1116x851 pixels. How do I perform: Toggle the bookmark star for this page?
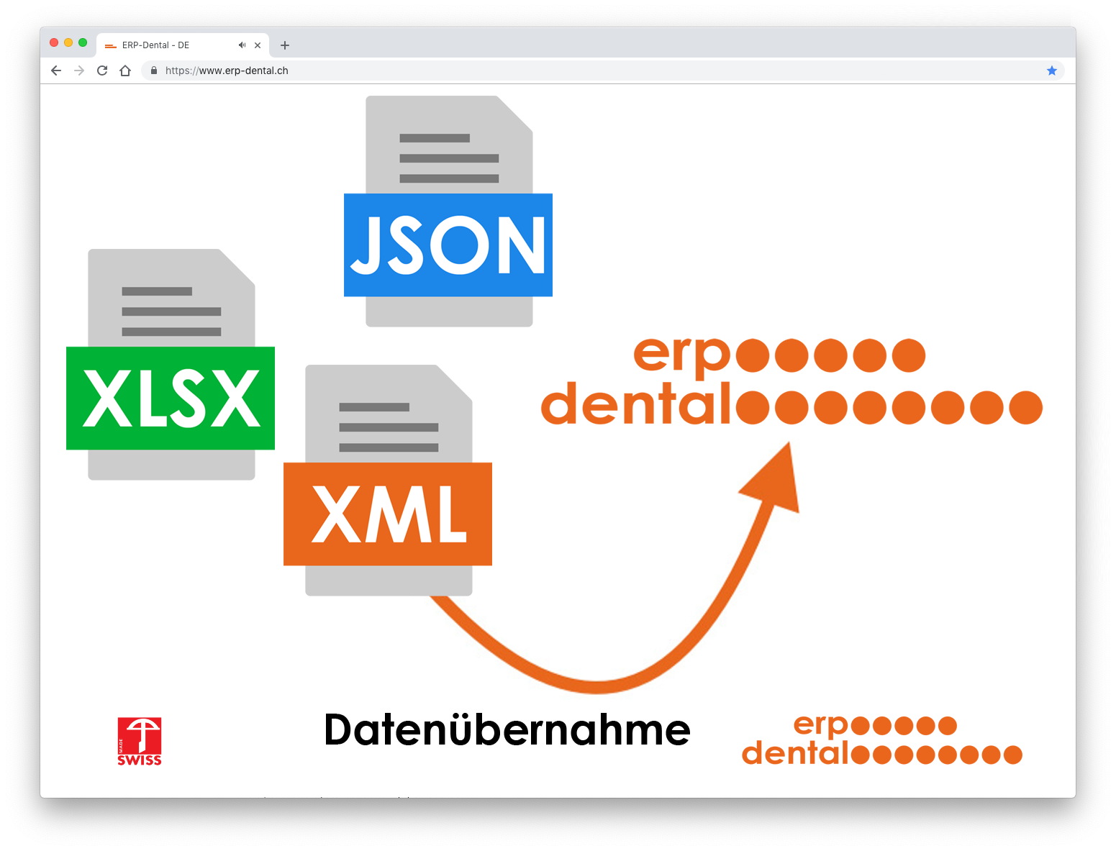click(1052, 70)
